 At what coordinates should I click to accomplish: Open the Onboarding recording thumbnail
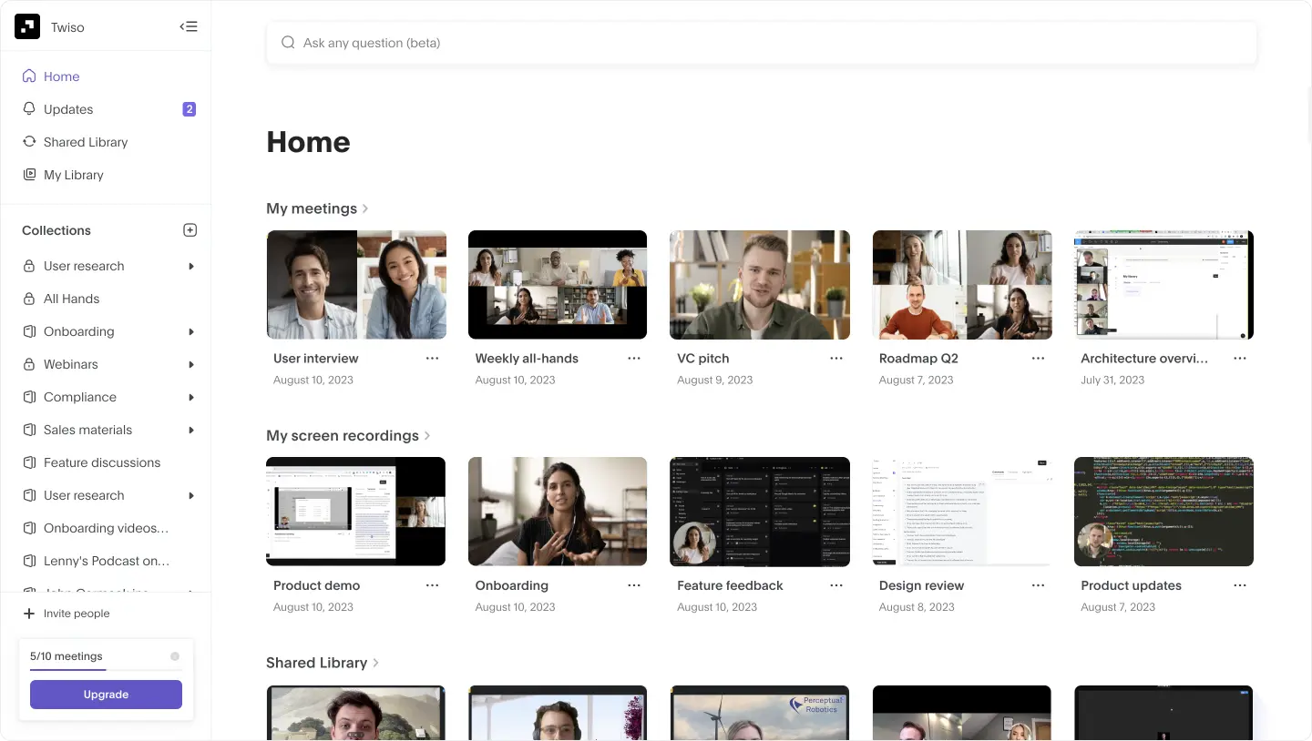coord(558,512)
